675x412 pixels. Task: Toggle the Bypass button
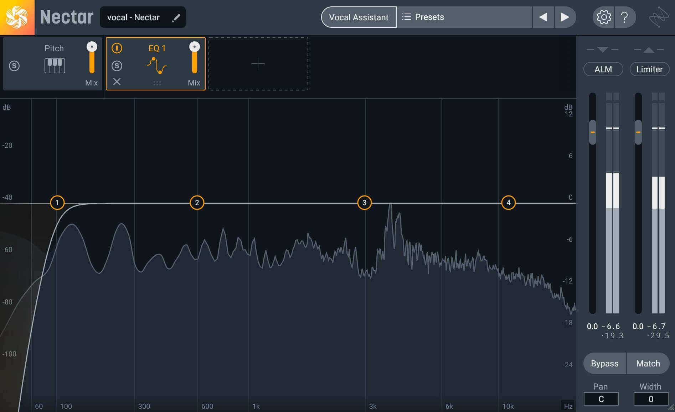click(605, 363)
